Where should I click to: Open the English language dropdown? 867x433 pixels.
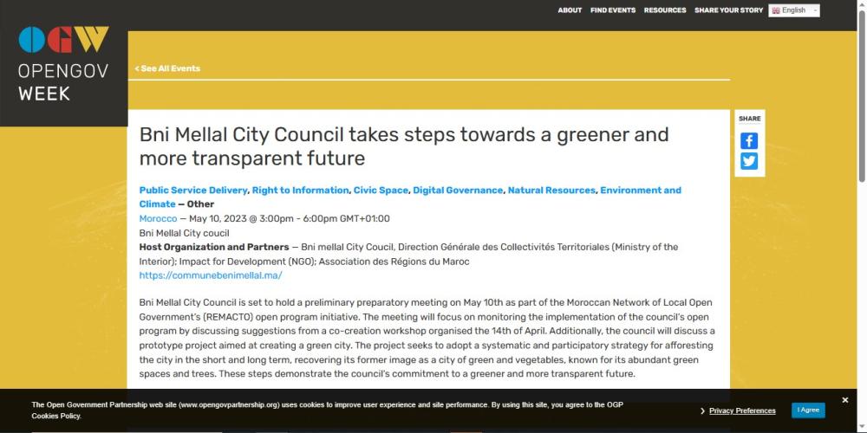[x=794, y=10]
